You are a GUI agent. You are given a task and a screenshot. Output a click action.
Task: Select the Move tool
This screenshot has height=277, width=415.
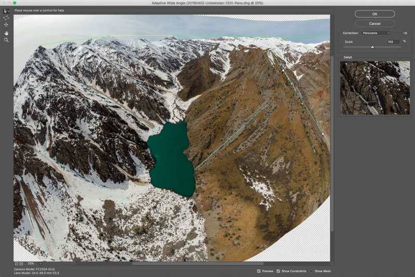(6, 25)
